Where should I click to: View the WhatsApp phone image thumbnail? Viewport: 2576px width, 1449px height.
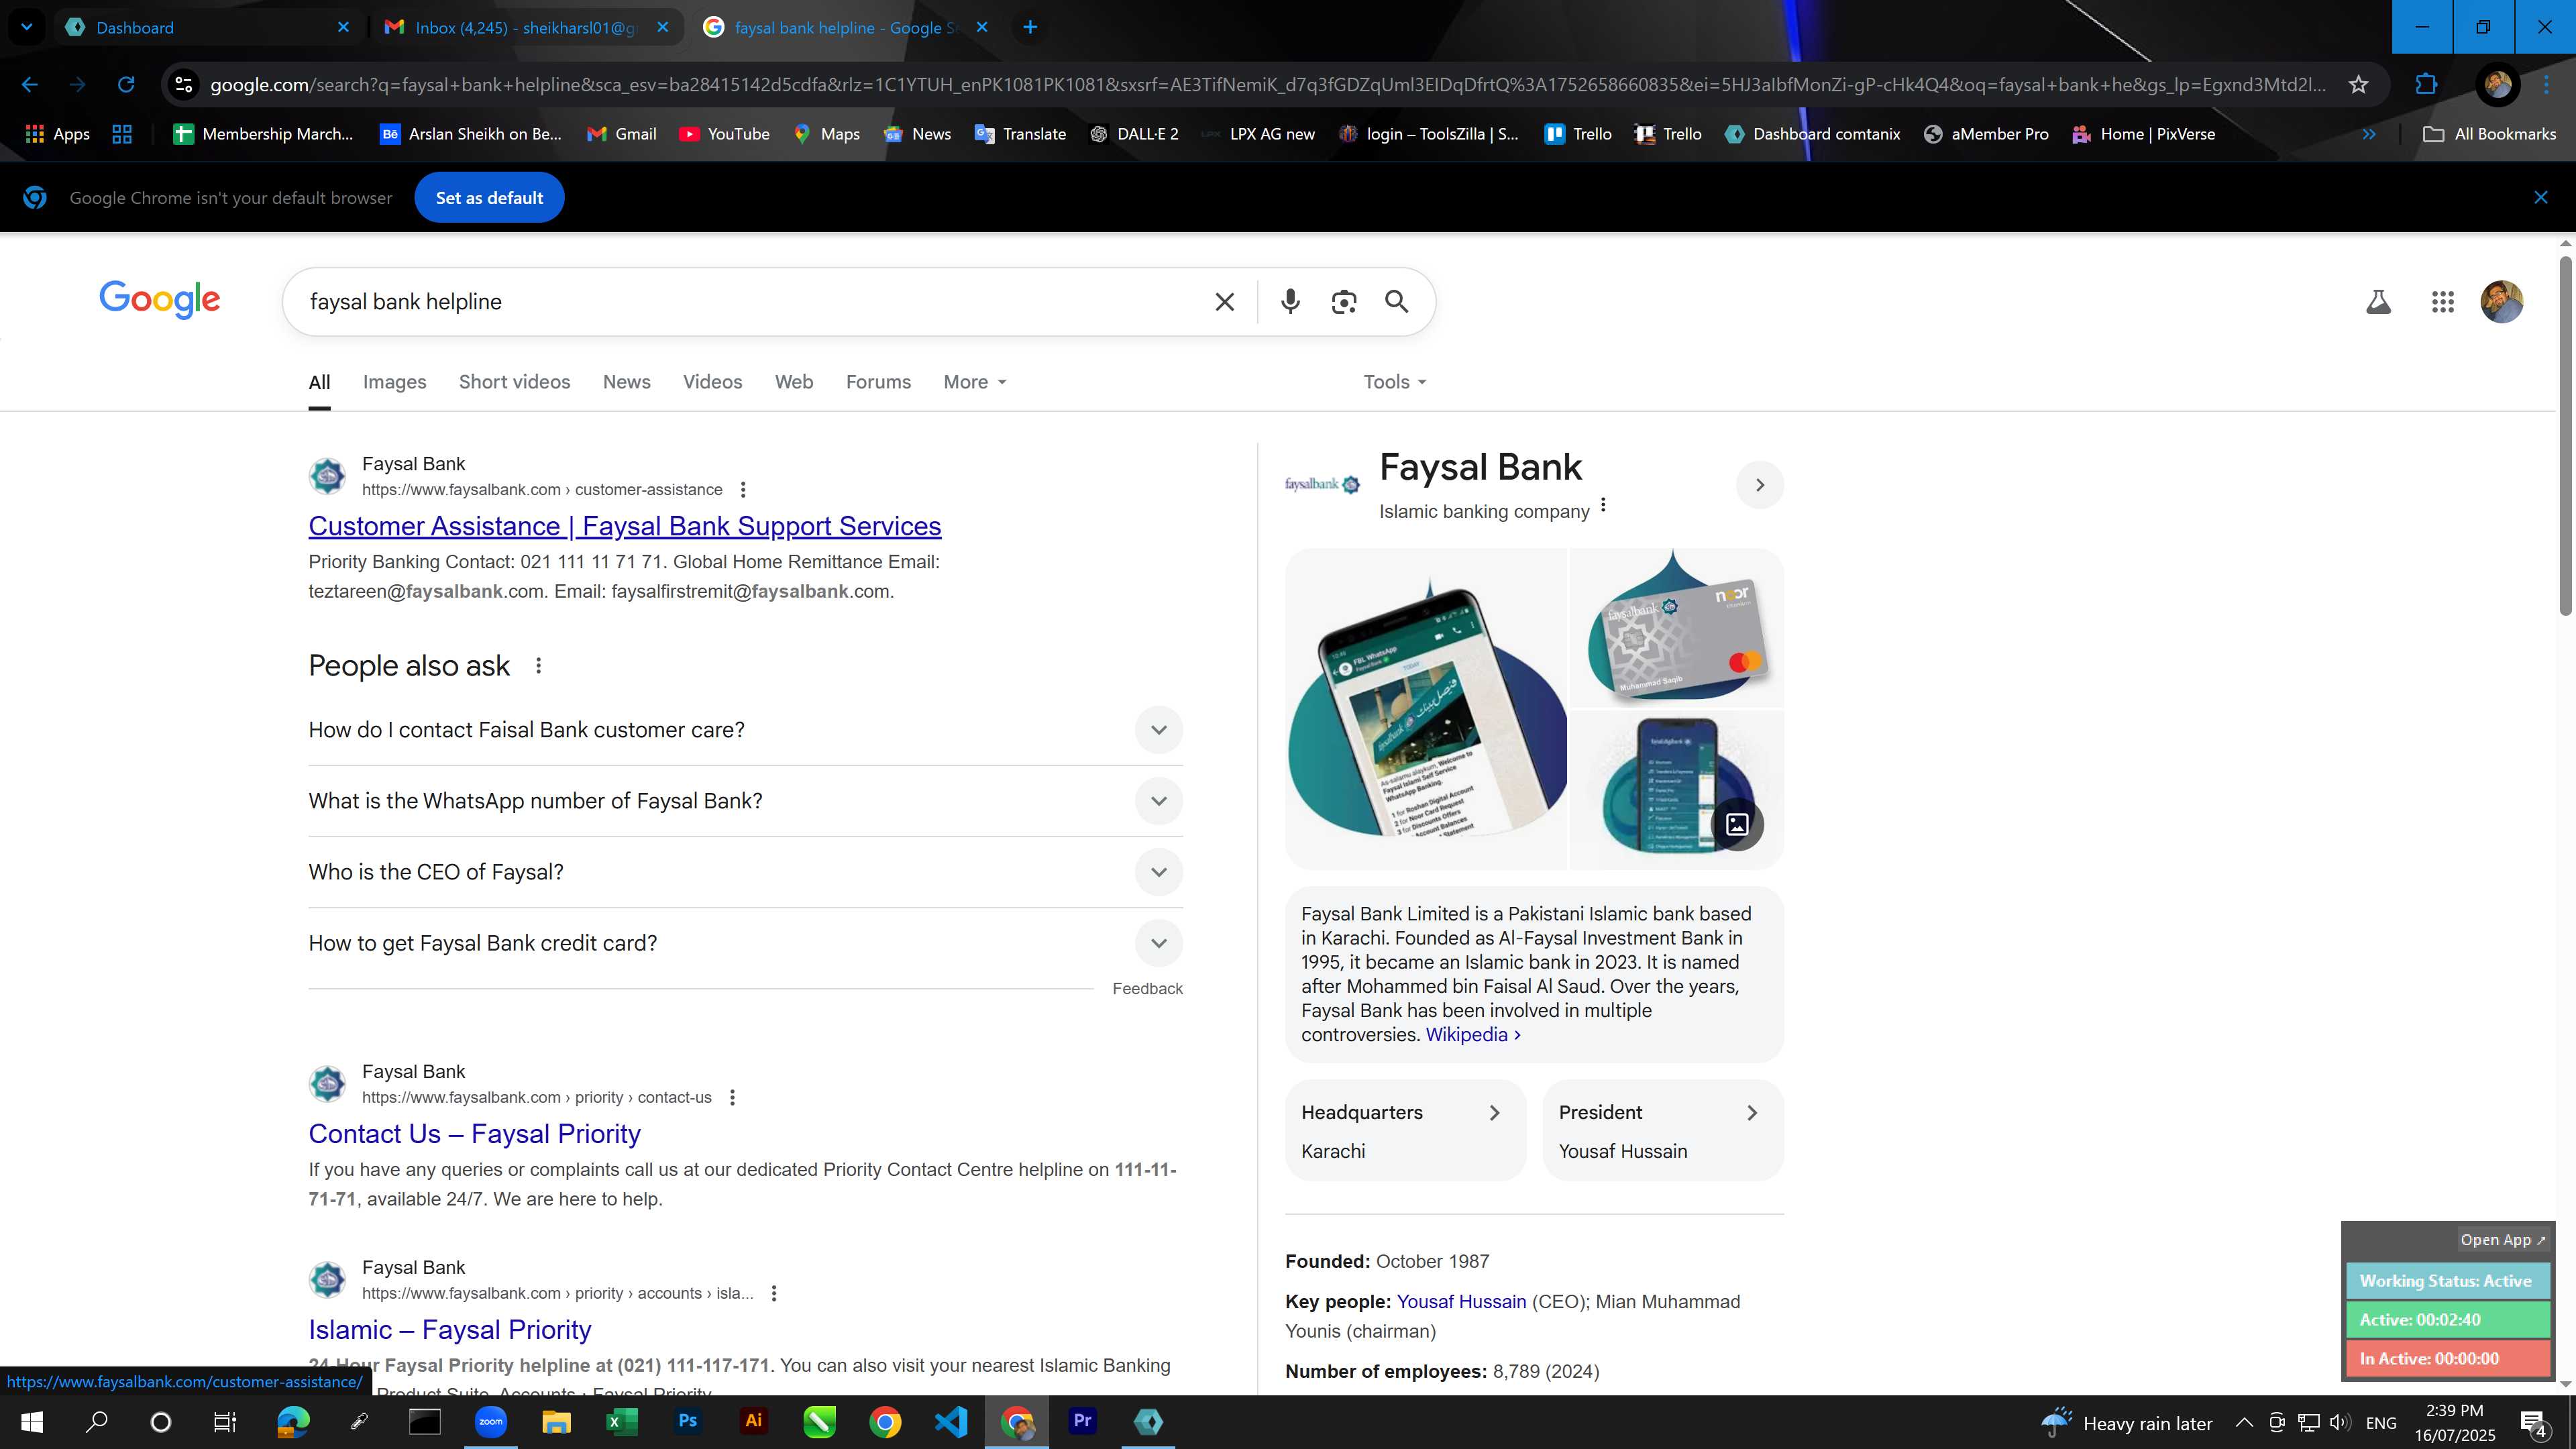(x=1426, y=709)
